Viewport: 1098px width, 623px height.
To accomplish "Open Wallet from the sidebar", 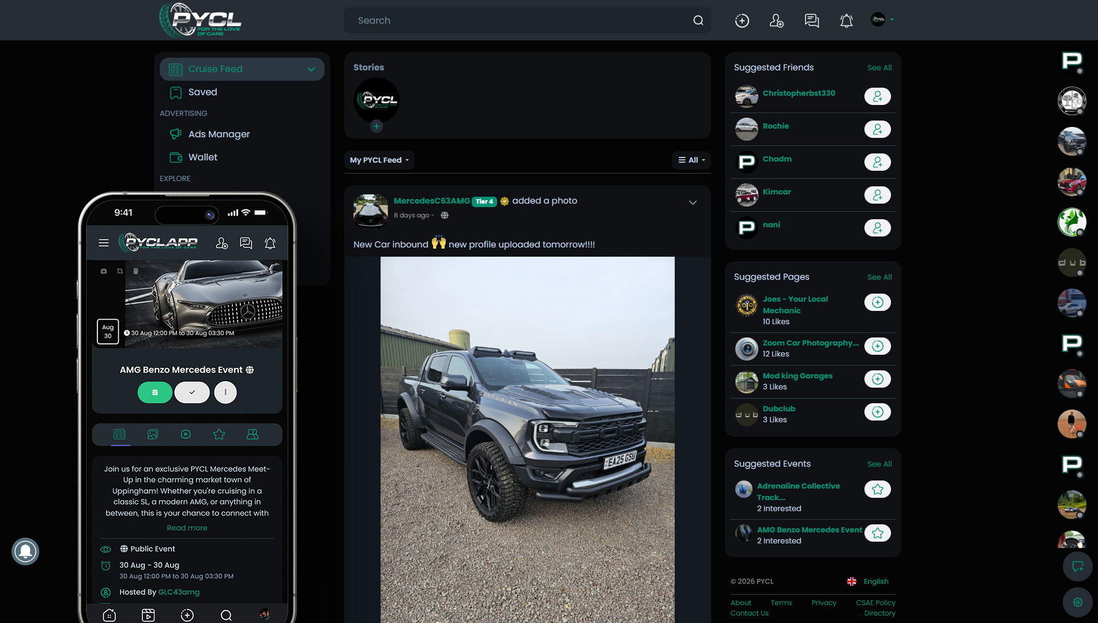I will click(202, 157).
